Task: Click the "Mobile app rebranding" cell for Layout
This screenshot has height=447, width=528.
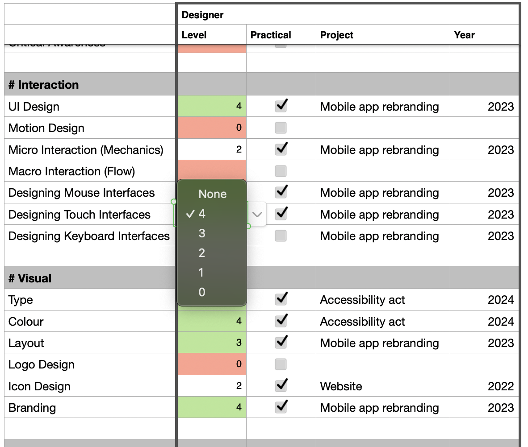Action: 380,343
